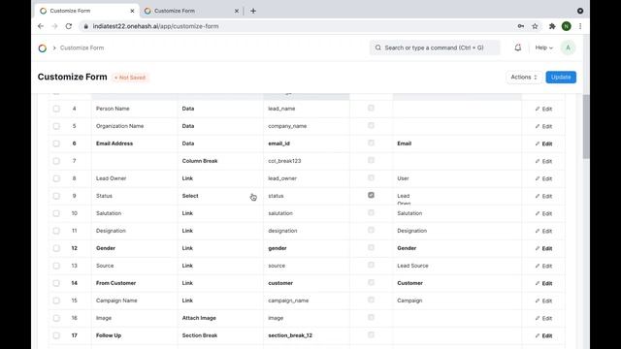This screenshot has height=349, width=621.
Task: Edit the Image row
Action: pos(543,318)
